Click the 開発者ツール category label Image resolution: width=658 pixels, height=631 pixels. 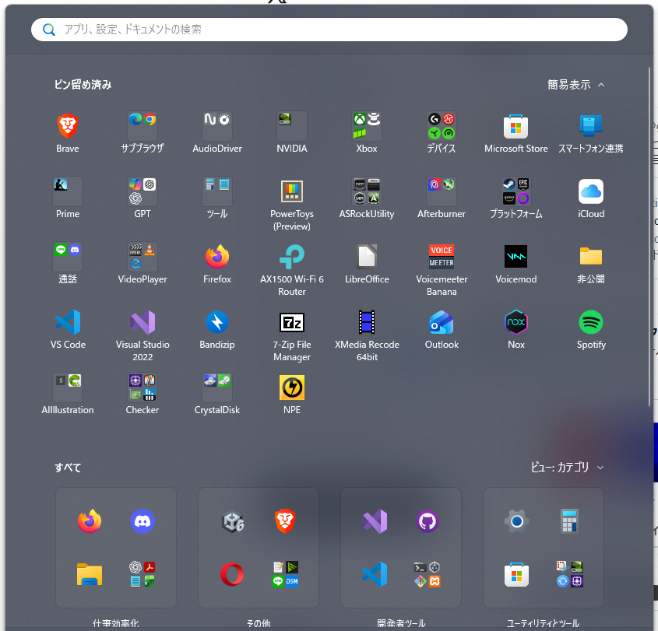pyautogui.click(x=401, y=623)
